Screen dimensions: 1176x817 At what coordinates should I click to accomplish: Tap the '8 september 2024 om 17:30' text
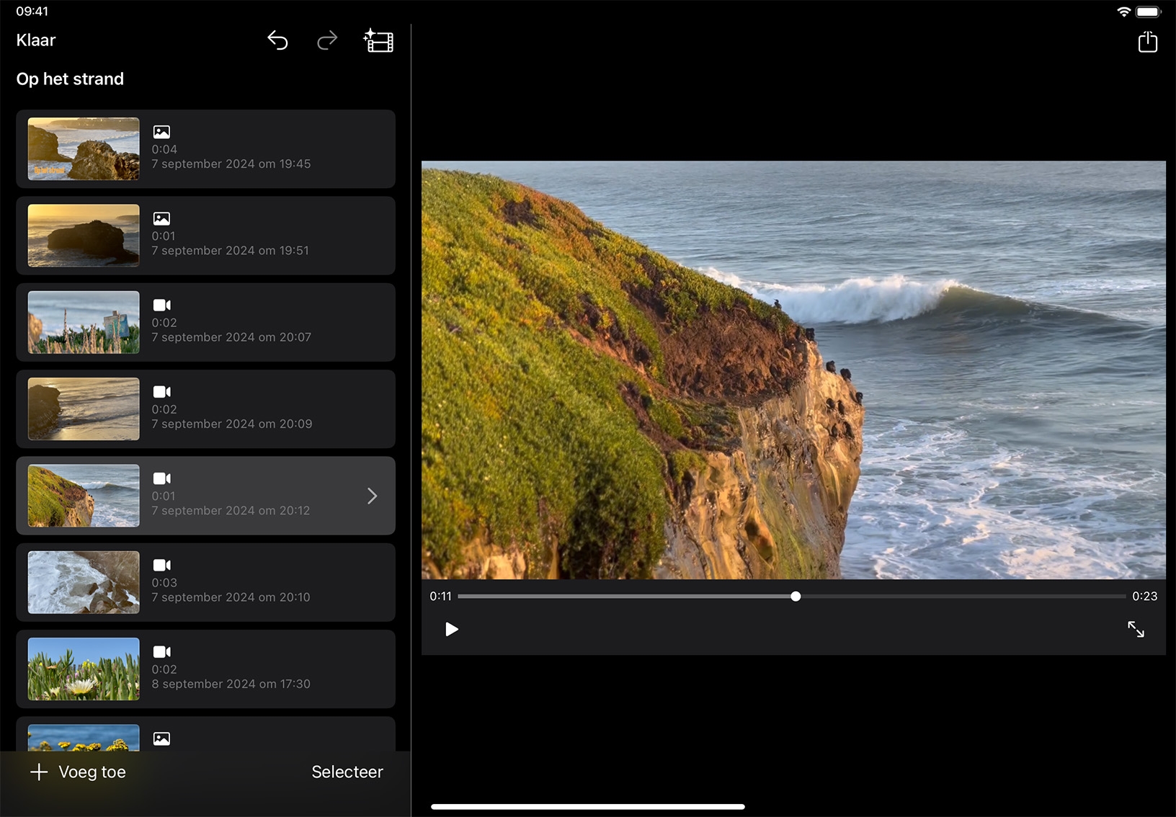(231, 684)
